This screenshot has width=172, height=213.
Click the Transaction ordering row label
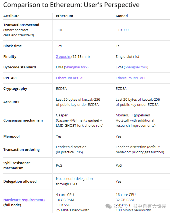22,150
